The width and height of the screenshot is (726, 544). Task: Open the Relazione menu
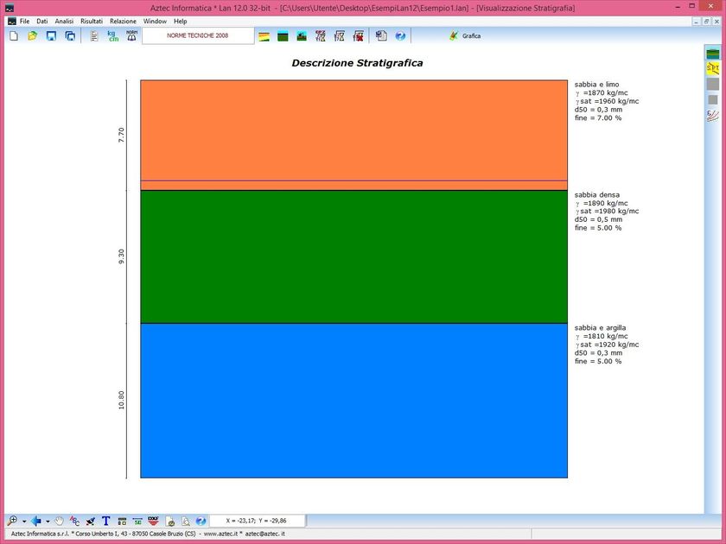[123, 22]
